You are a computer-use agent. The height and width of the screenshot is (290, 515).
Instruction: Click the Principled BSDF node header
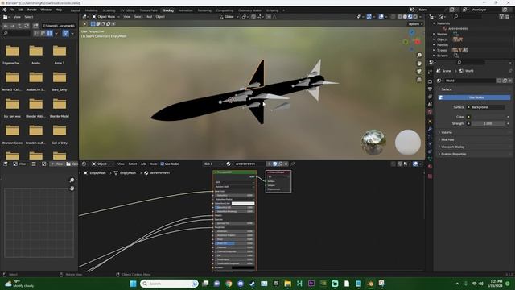(x=234, y=172)
